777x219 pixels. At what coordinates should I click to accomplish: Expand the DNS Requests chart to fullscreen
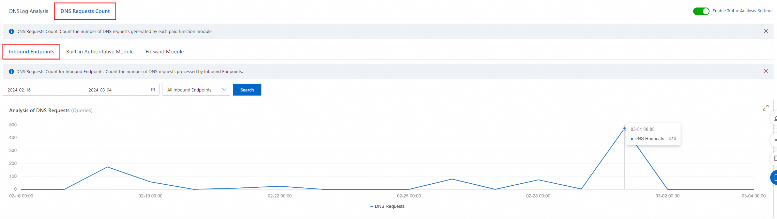765,108
